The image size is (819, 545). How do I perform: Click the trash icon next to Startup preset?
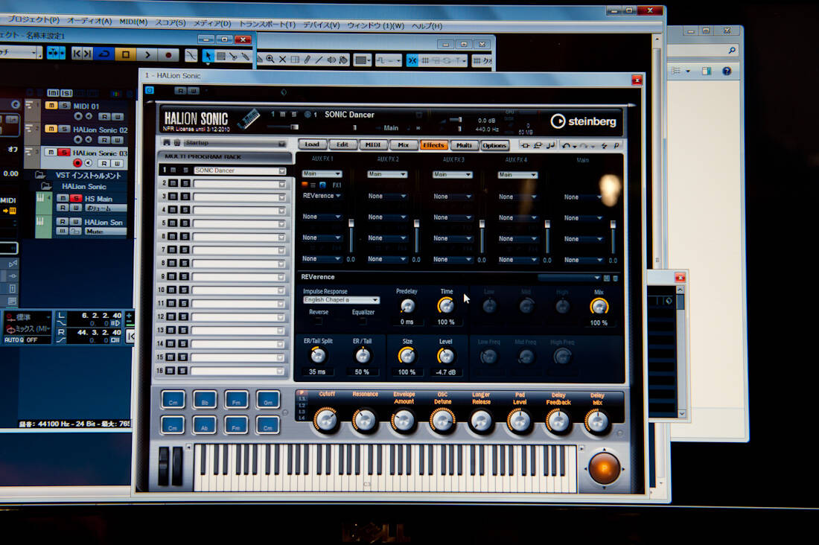click(x=177, y=142)
